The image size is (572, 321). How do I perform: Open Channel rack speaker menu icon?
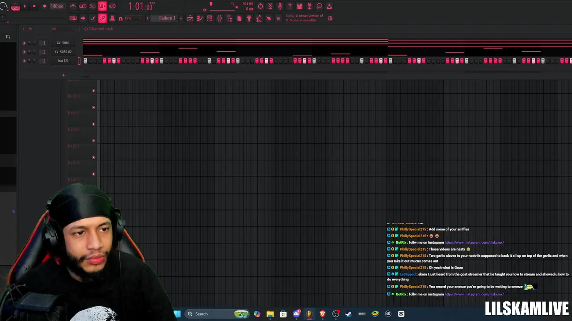click(x=85, y=29)
